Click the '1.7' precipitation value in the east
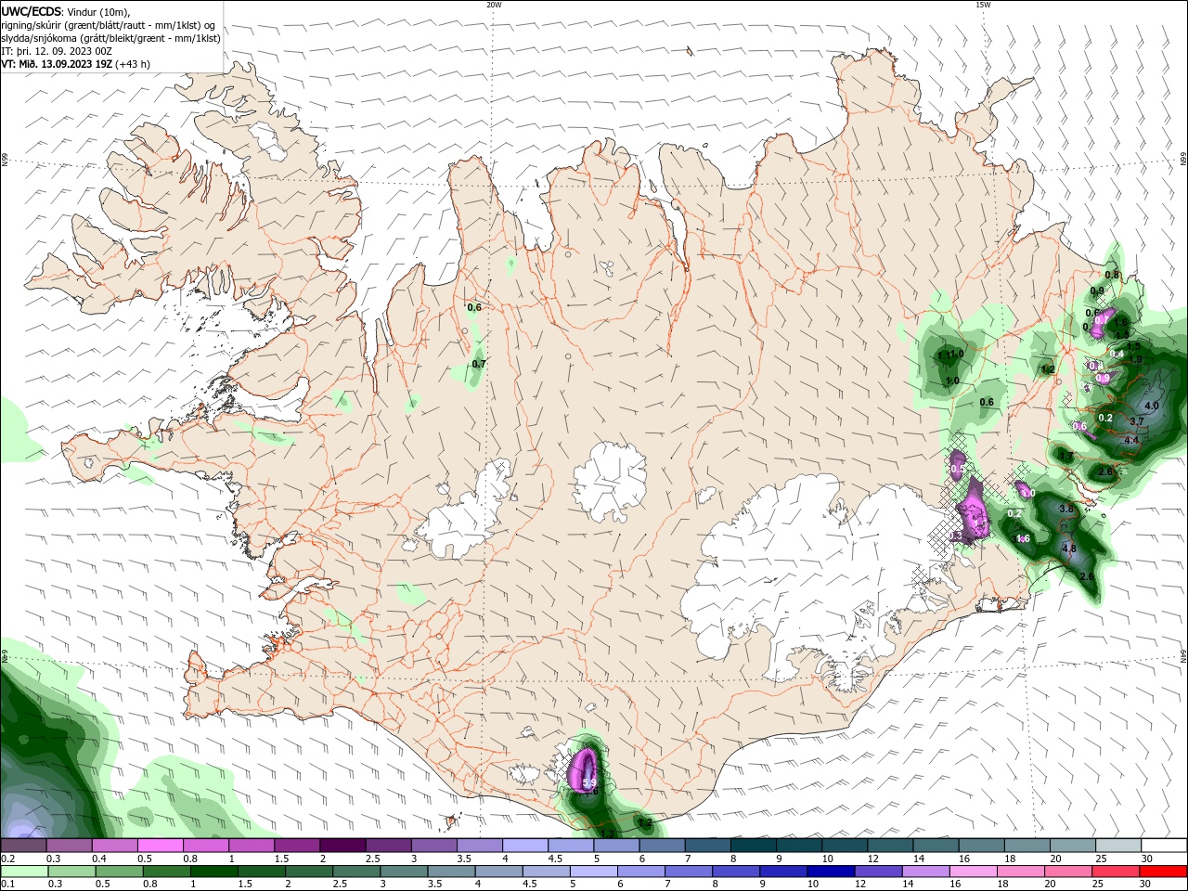Image resolution: width=1188 pixels, height=891 pixels. pos(1066,457)
